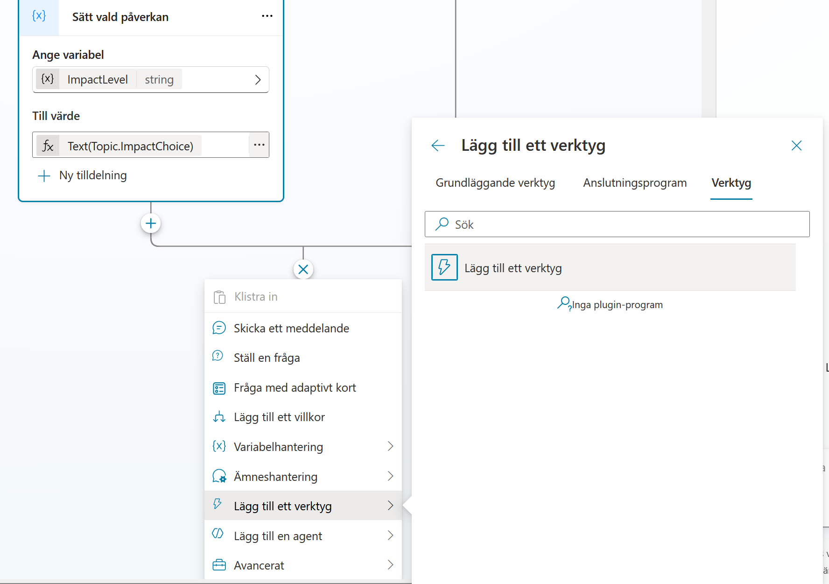
Task: Click the toolbox icon for Avancerat
Action: click(219, 565)
